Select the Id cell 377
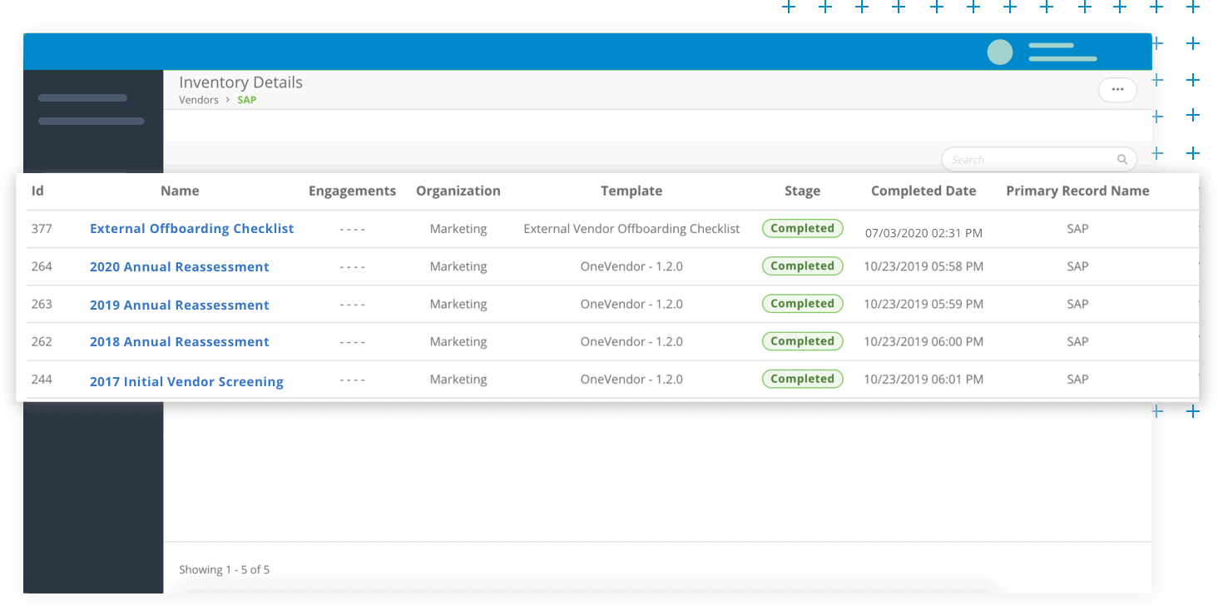1218x616 pixels. 42,228
